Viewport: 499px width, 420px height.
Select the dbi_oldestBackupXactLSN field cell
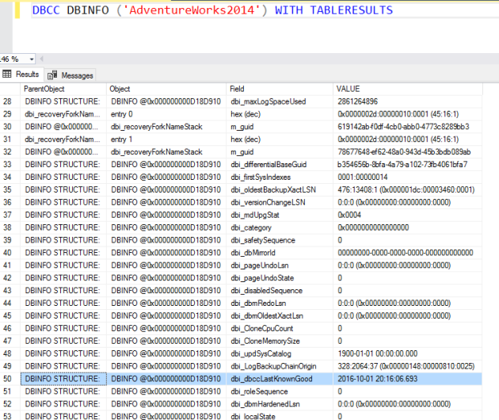280,189
